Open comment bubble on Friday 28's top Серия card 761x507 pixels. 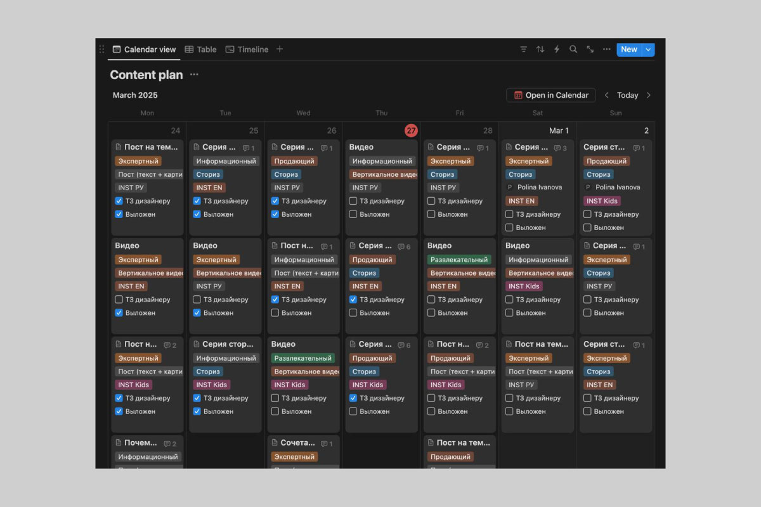pos(483,148)
